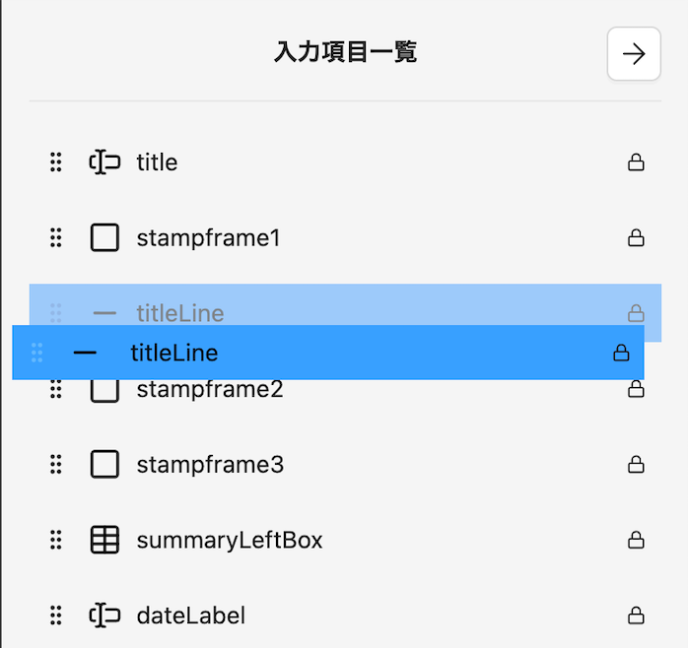The width and height of the screenshot is (688, 648).
Task: Click the line icon in the dragged titleLine row
Action: click(x=85, y=353)
